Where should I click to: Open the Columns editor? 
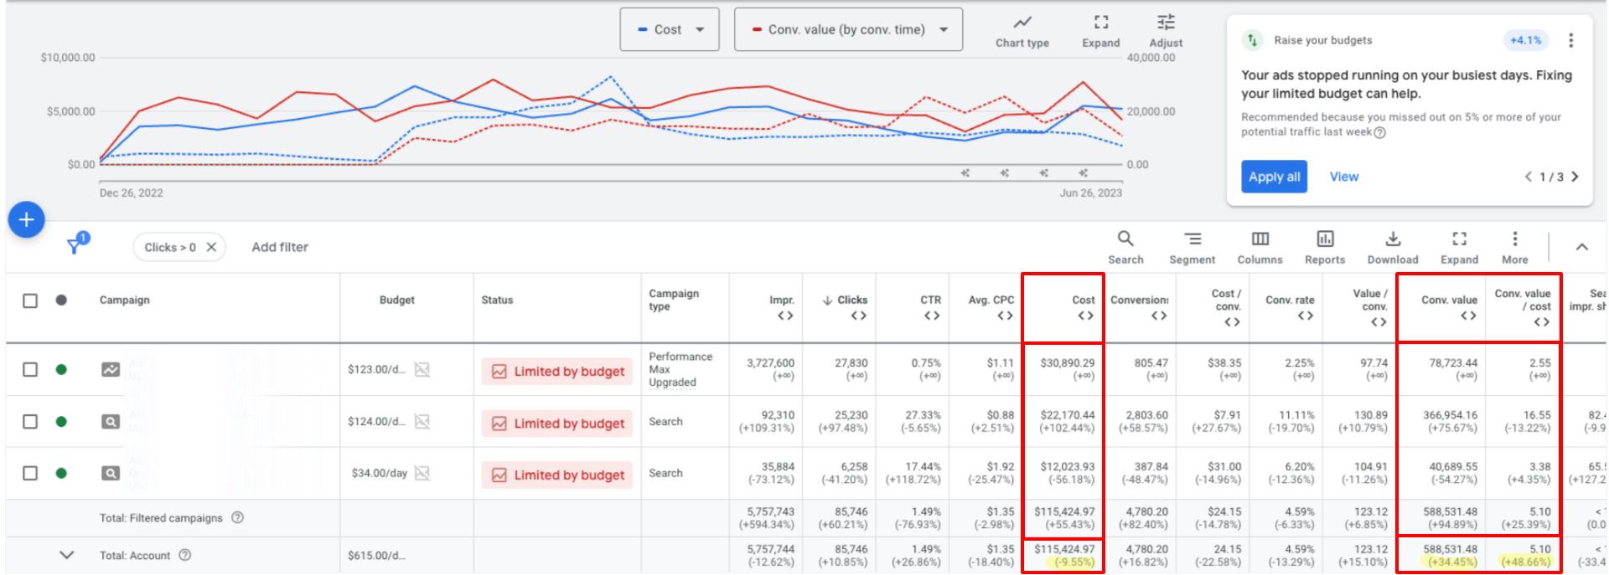(x=1260, y=247)
